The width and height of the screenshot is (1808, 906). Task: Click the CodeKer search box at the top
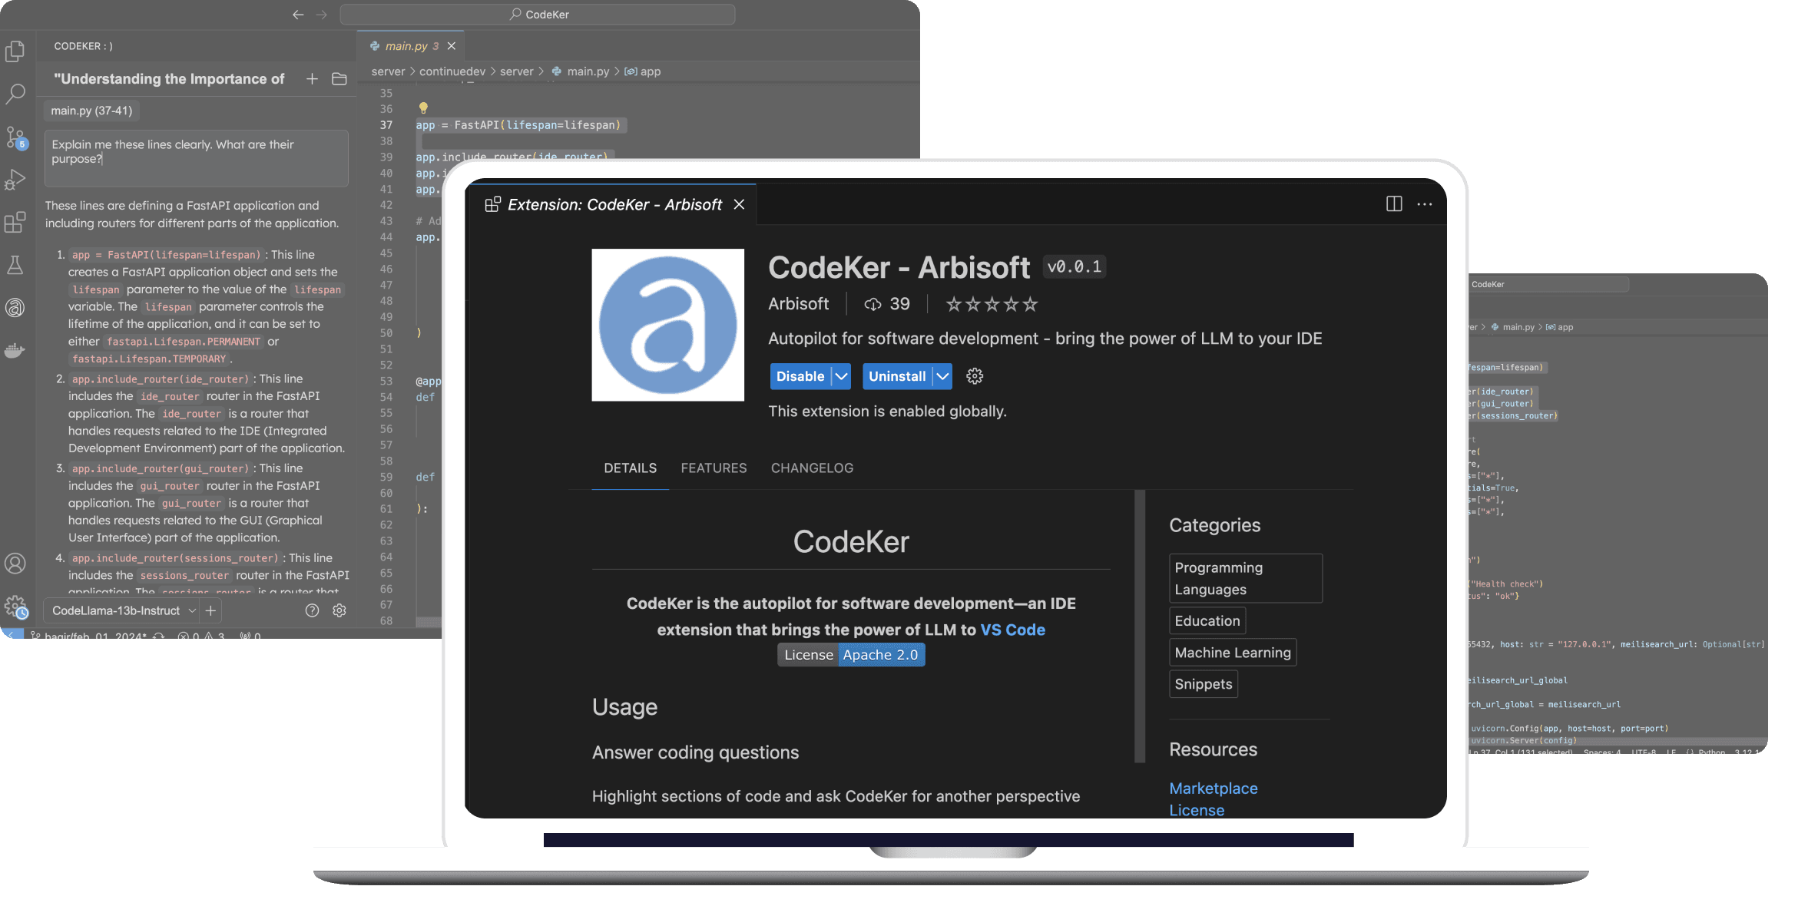point(538,14)
